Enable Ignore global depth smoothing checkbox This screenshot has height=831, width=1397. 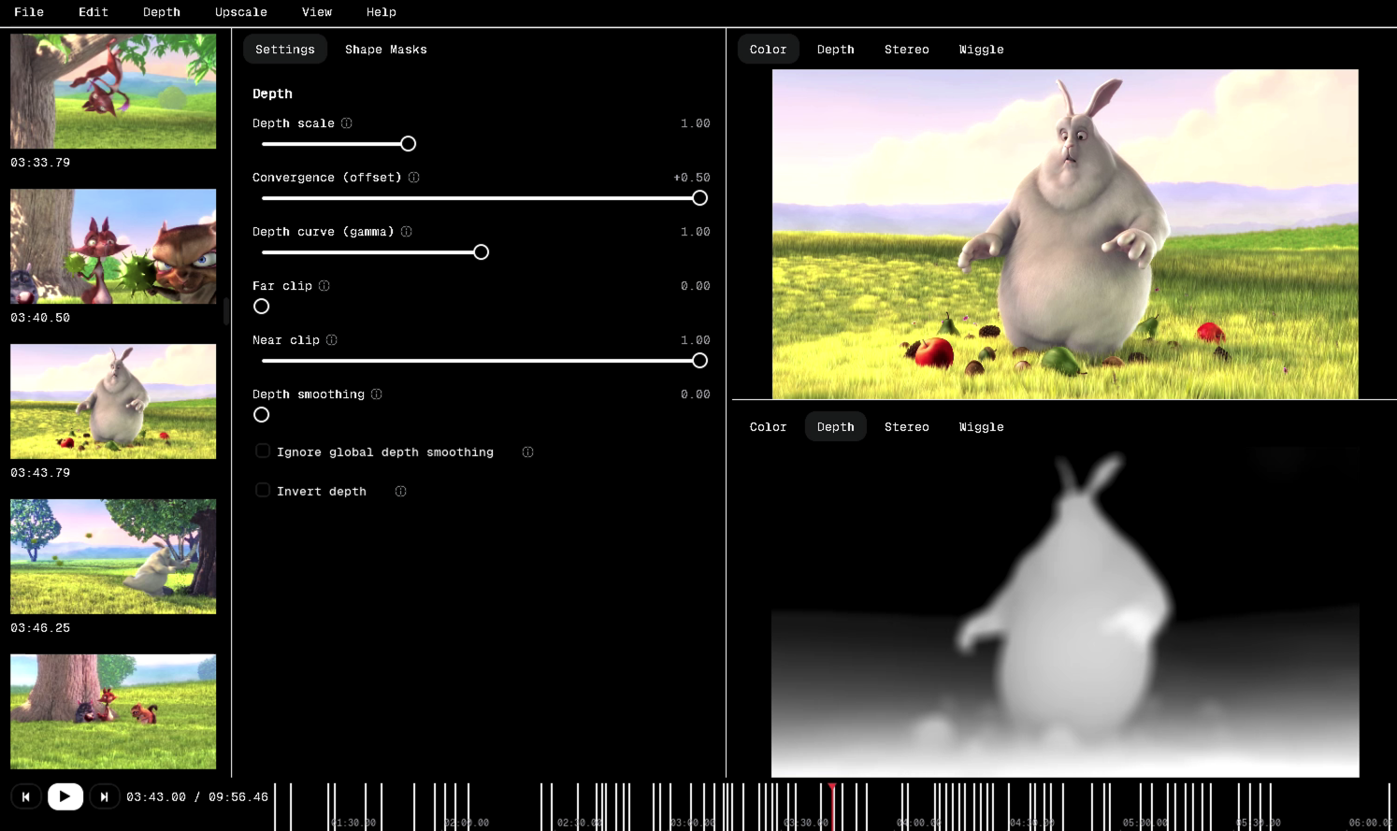263,451
